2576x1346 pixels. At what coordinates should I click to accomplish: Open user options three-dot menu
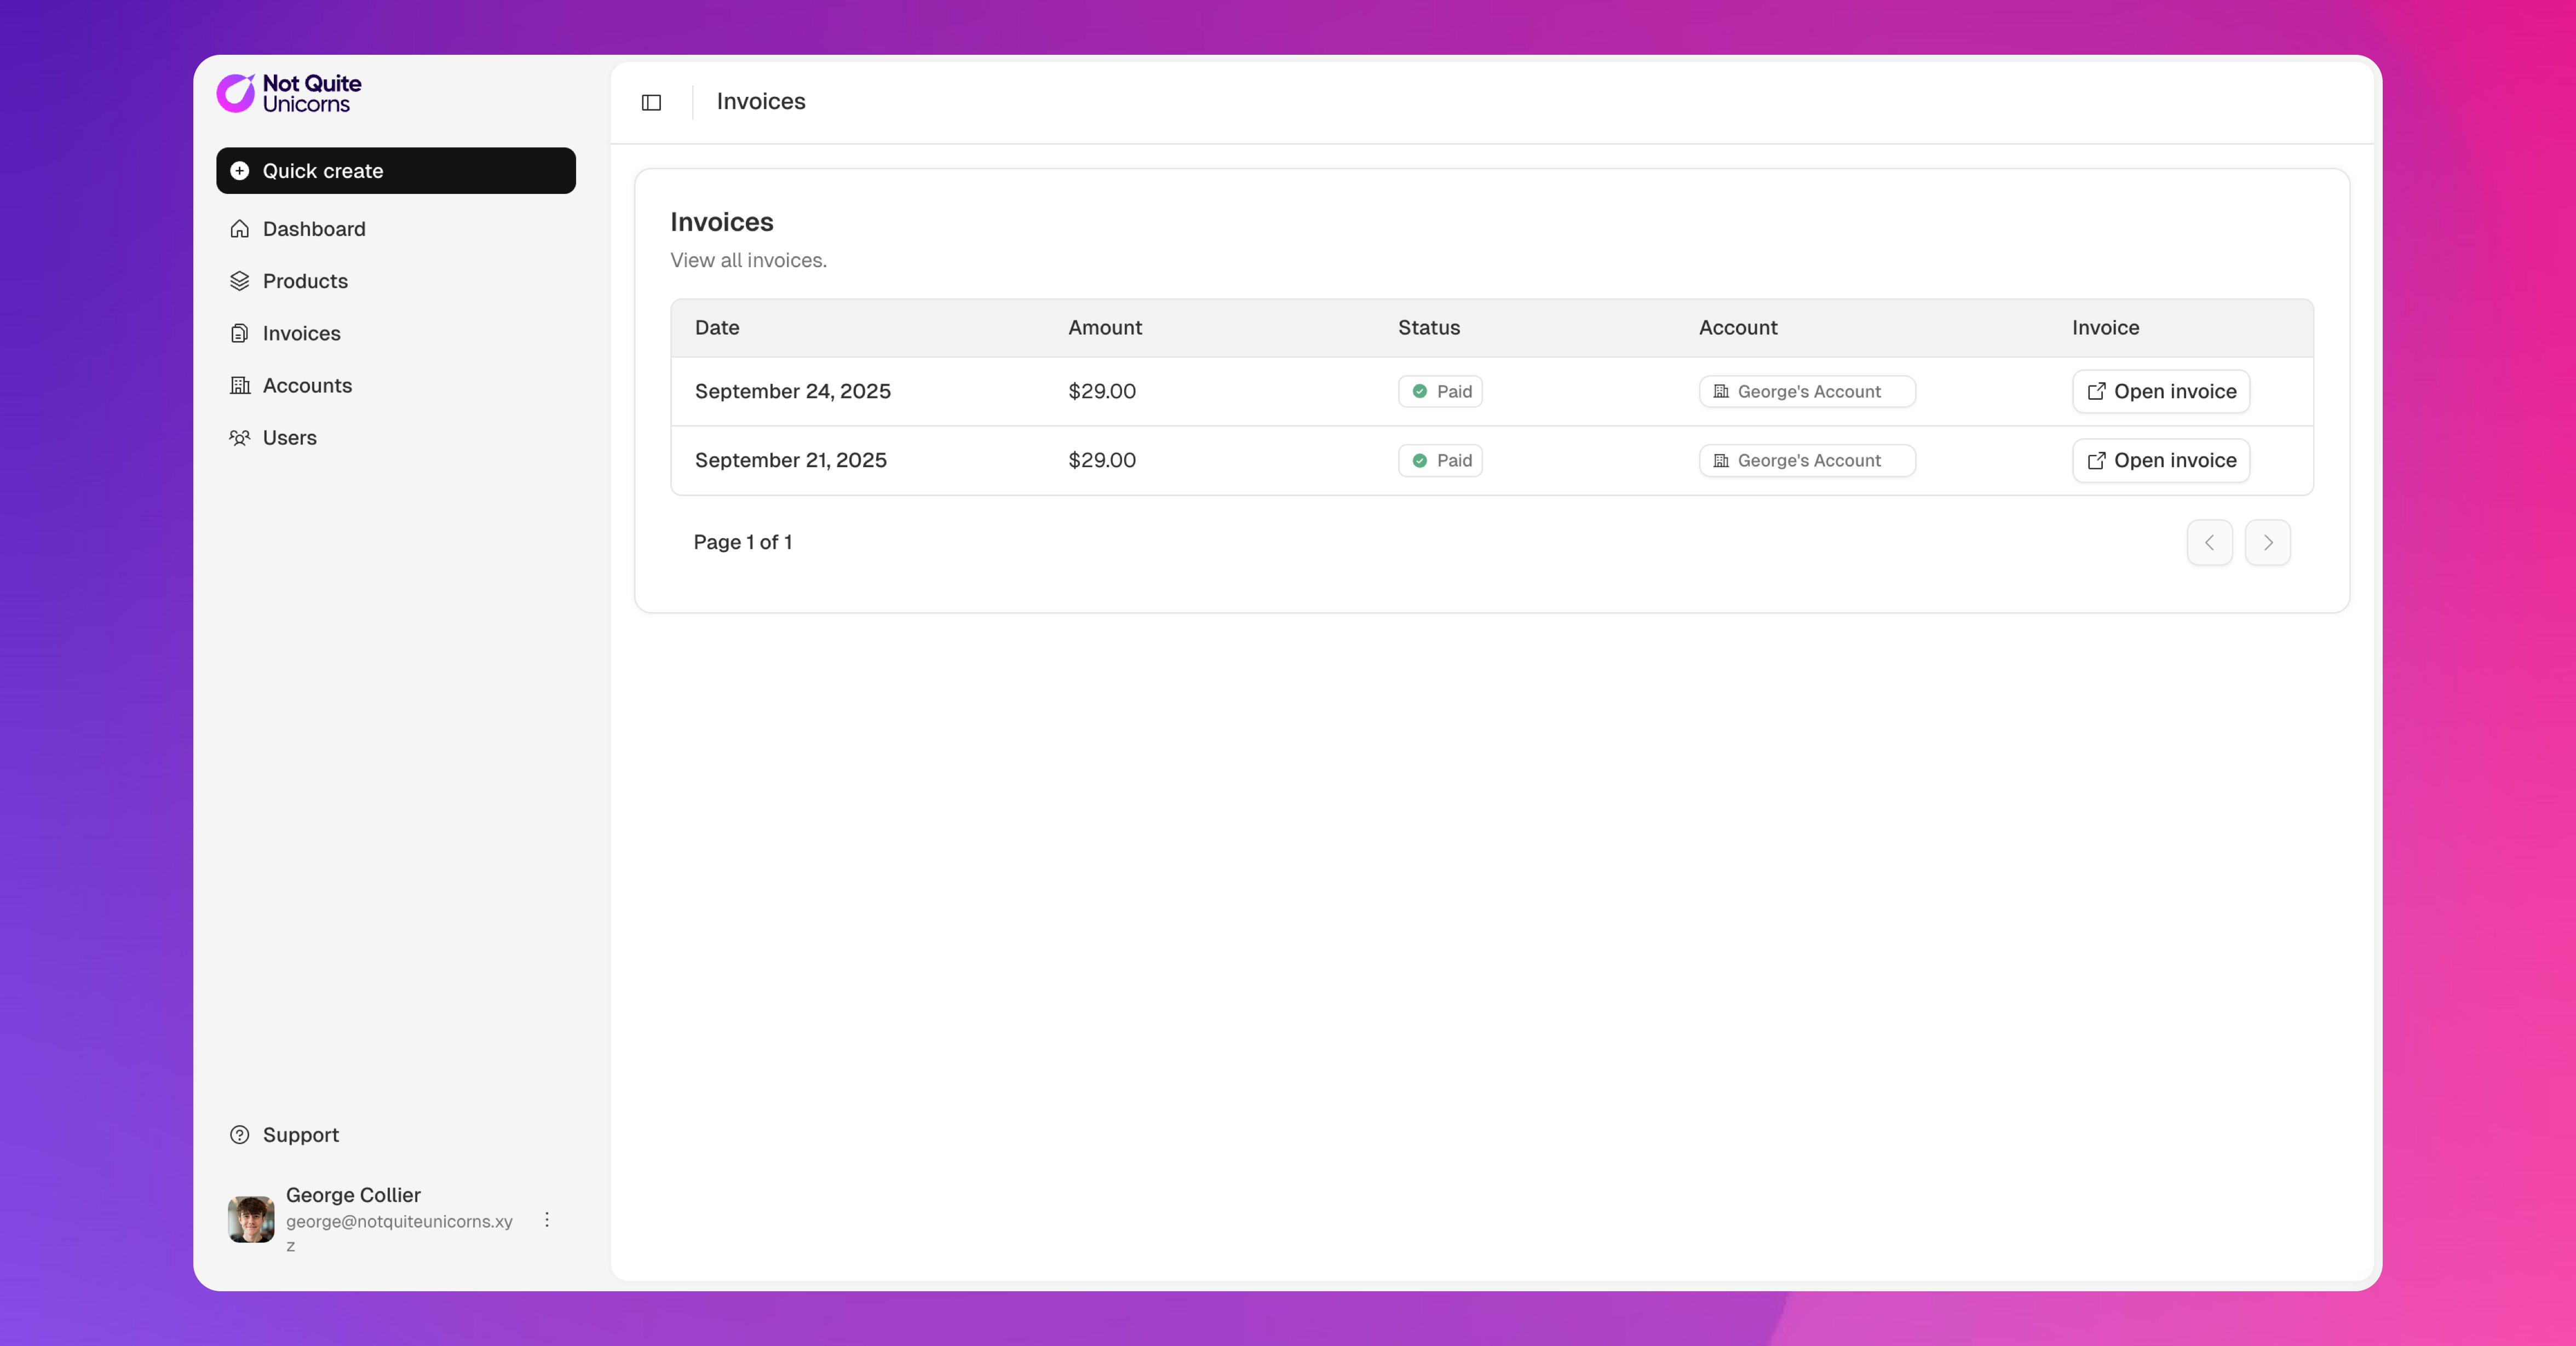[547, 1219]
